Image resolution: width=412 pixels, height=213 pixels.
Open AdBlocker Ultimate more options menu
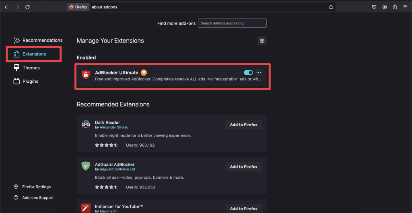pos(259,73)
